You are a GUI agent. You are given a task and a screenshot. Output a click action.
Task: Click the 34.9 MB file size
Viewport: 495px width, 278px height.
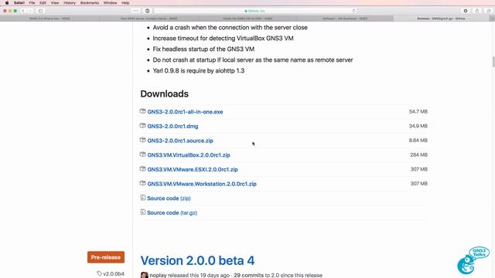(418, 126)
